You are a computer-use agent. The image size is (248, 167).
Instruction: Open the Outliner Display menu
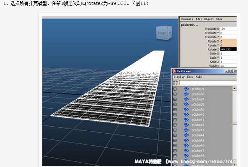[180, 77]
